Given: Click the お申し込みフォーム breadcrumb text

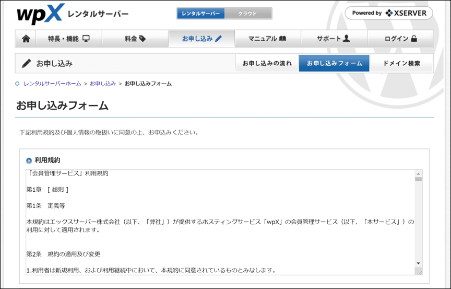Looking at the screenshot, I should coord(148,84).
